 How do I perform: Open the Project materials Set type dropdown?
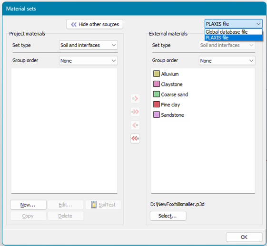pos(89,45)
